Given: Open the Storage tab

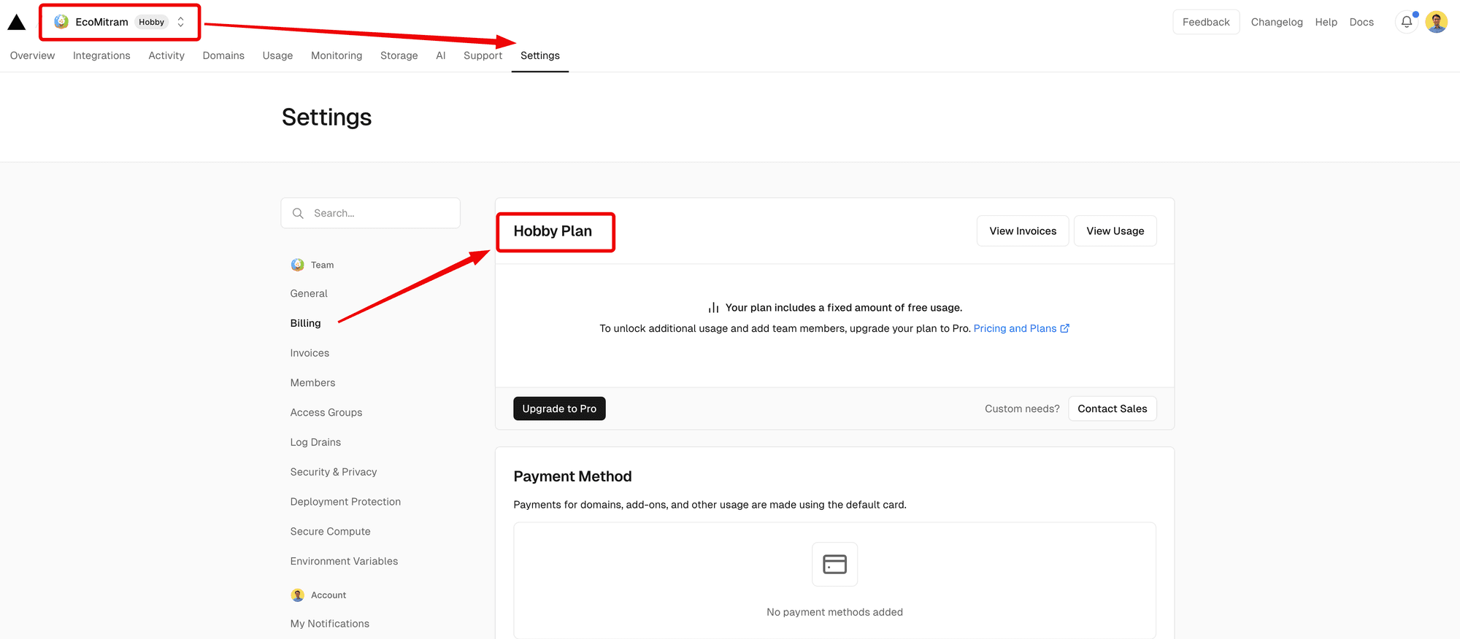Looking at the screenshot, I should point(399,55).
